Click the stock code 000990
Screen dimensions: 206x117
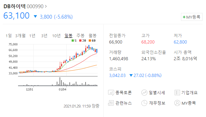coord(35,6)
